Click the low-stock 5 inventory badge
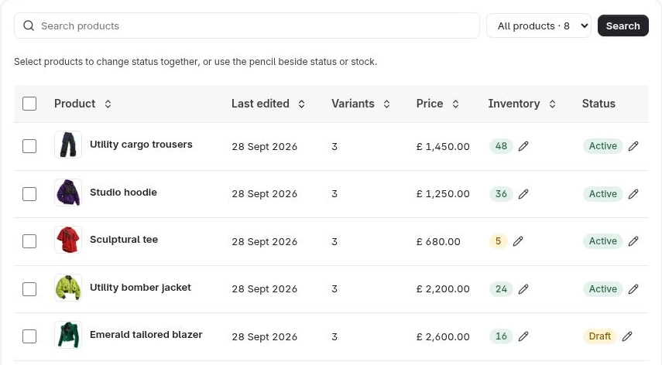The image size is (662, 365). (498, 241)
